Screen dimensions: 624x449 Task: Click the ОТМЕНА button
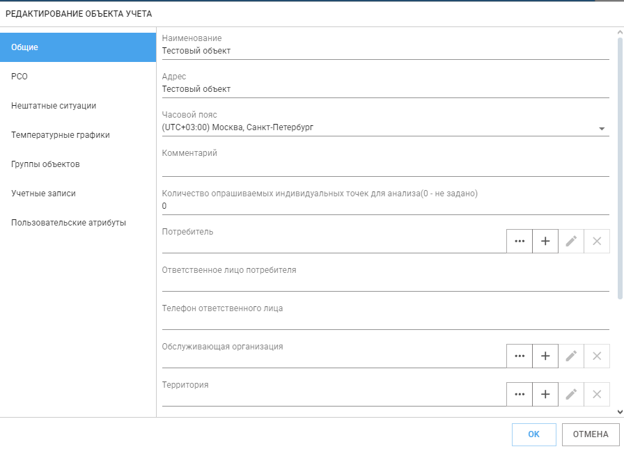[591, 434]
